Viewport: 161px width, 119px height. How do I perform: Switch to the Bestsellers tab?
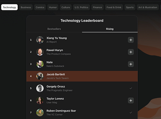pyautogui.click(x=54, y=29)
